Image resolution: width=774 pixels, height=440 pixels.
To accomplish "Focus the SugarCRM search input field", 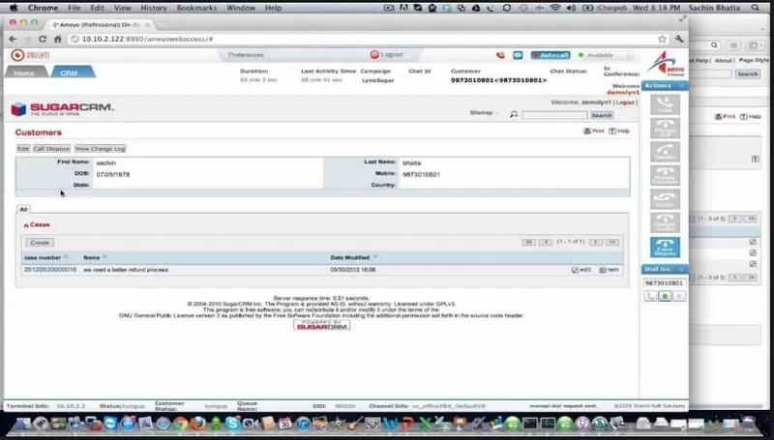I will [x=554, y=115].
